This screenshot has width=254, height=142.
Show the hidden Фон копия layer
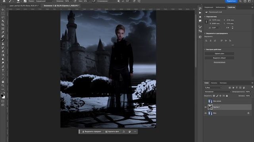[x=206, y=101]
